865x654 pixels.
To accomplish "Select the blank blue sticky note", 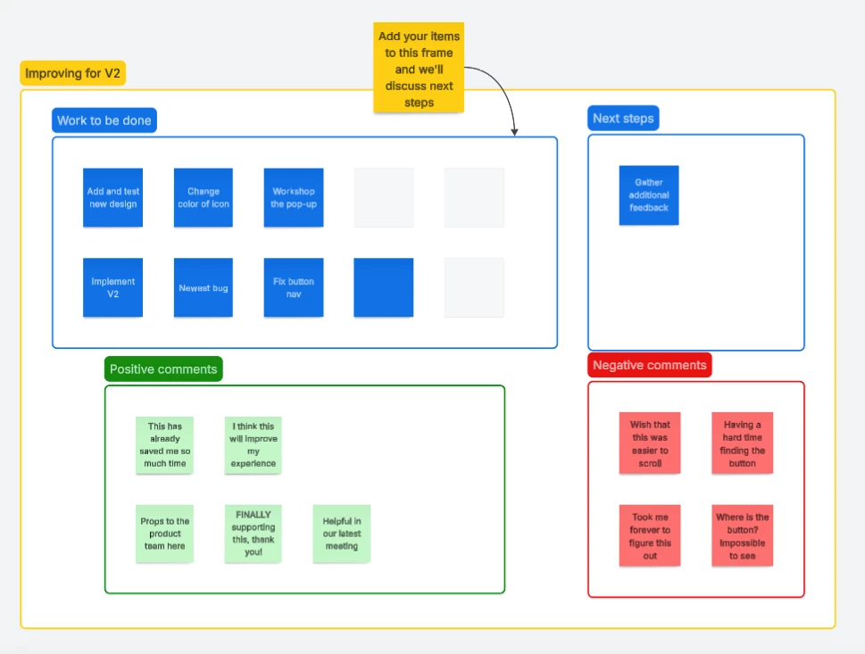I will (x=383, y=287).
